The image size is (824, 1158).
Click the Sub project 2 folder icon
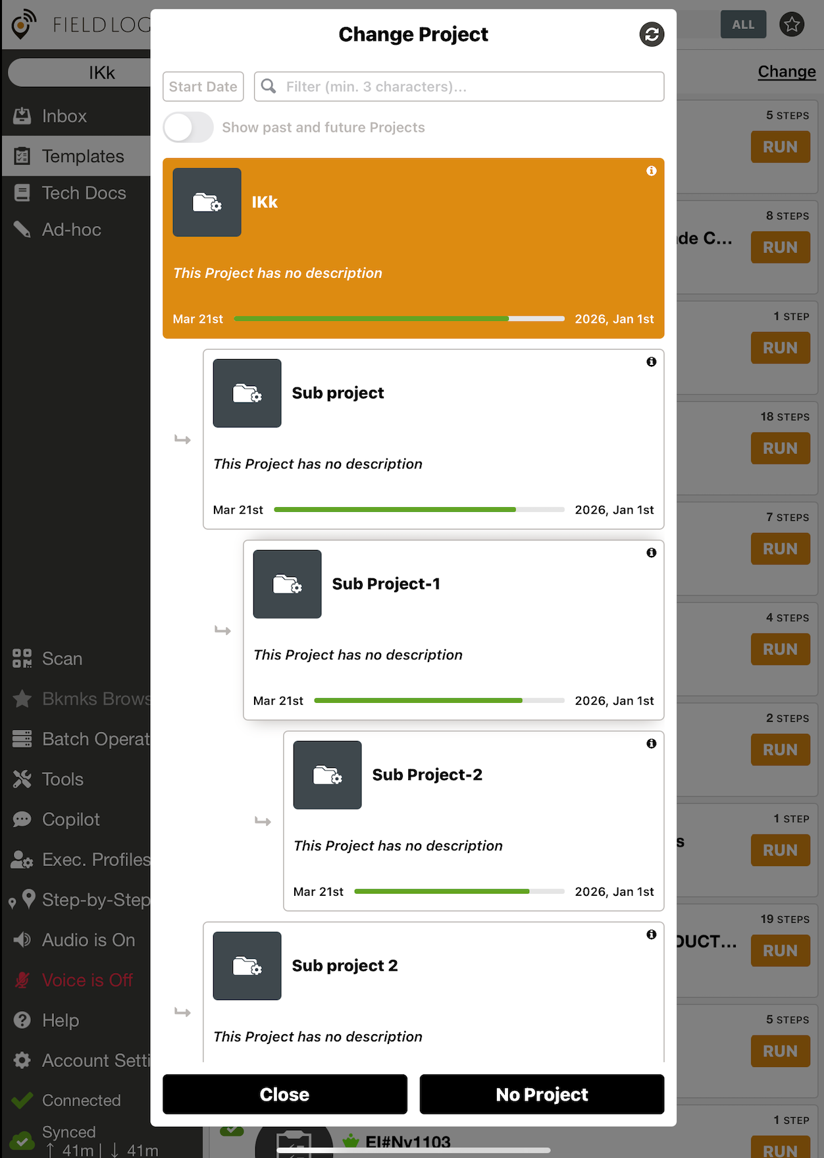[x=247, y=966]
